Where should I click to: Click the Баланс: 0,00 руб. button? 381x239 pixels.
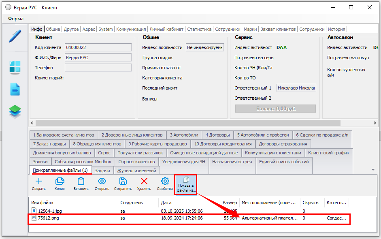click(x=275, y=109)
